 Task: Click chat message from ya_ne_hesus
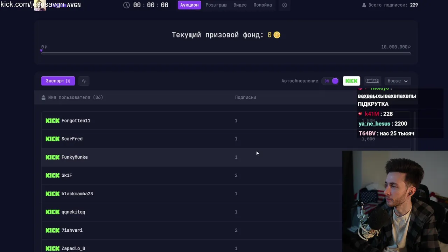coord(383,124)
